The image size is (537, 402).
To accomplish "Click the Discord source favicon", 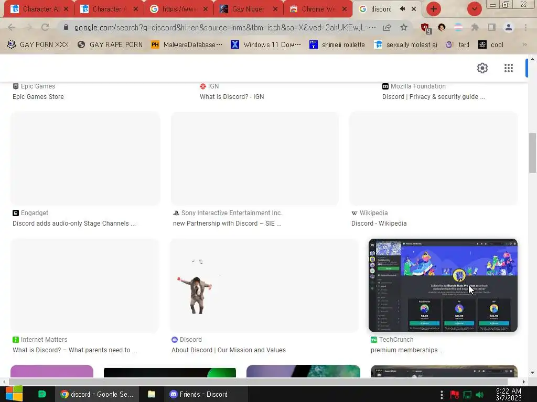I will [174, 339].
